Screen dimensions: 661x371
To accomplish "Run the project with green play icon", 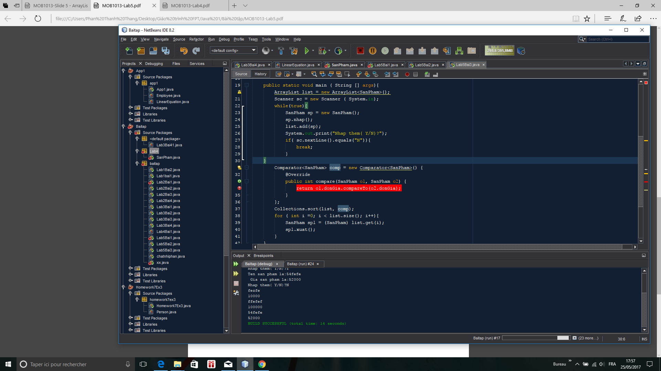I will point(306,51).
